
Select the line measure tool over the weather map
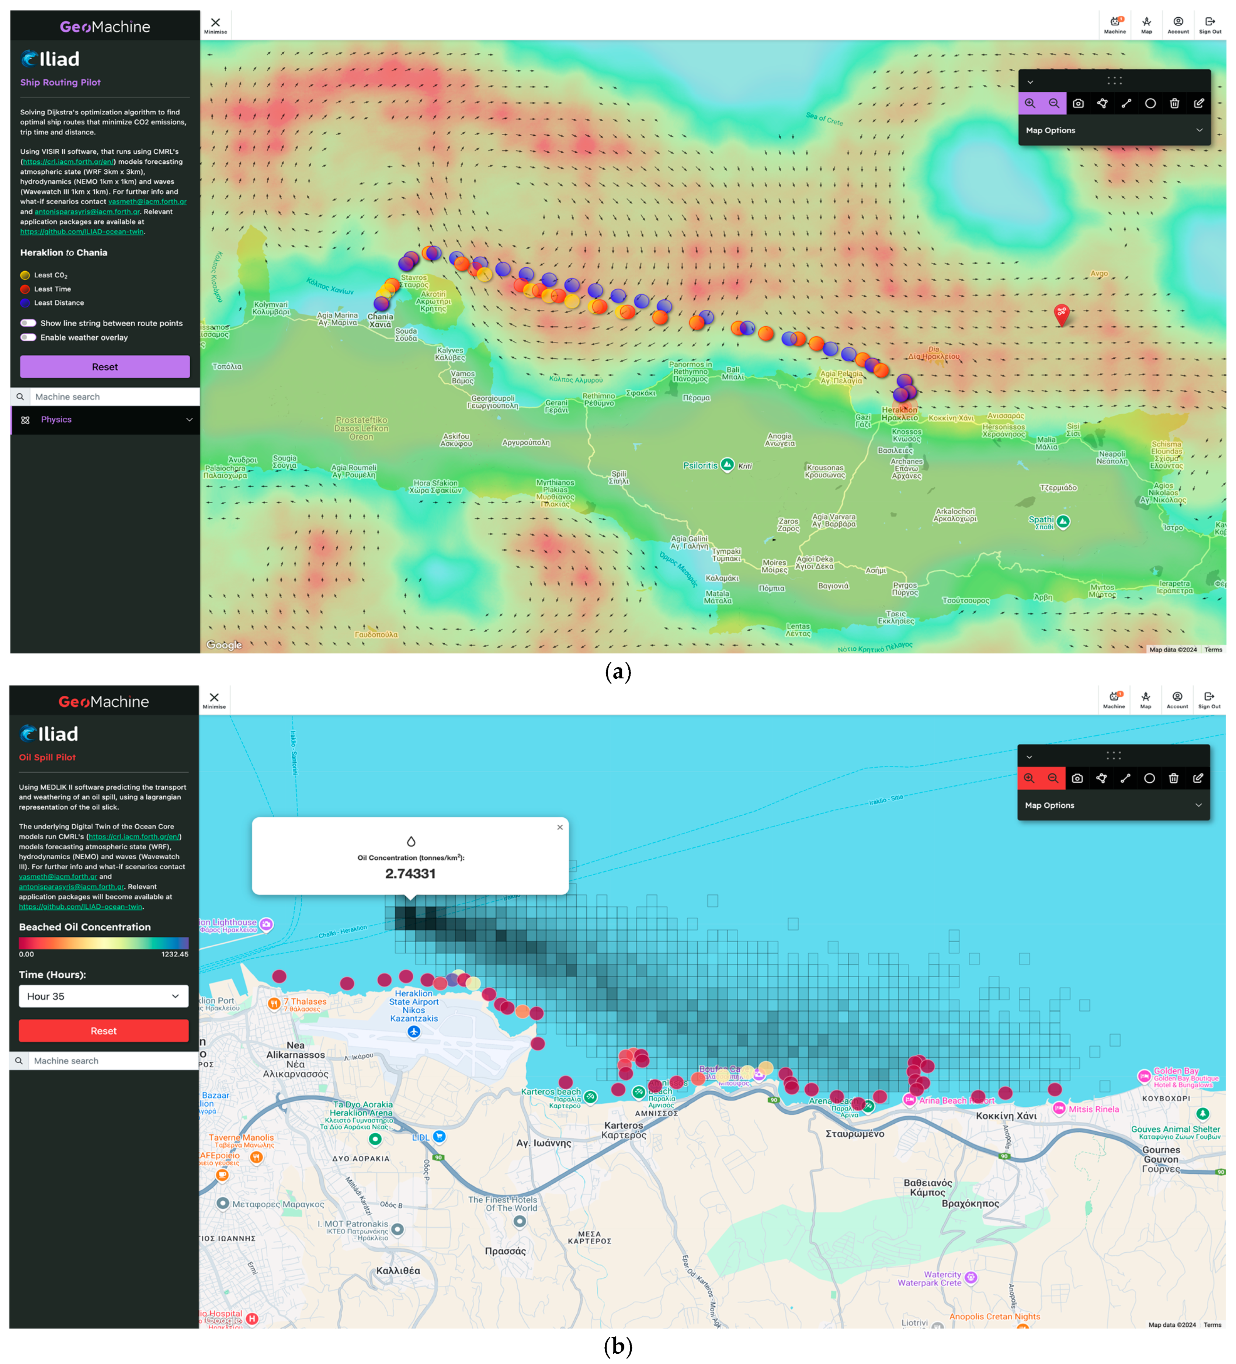tap(1126, 104)
